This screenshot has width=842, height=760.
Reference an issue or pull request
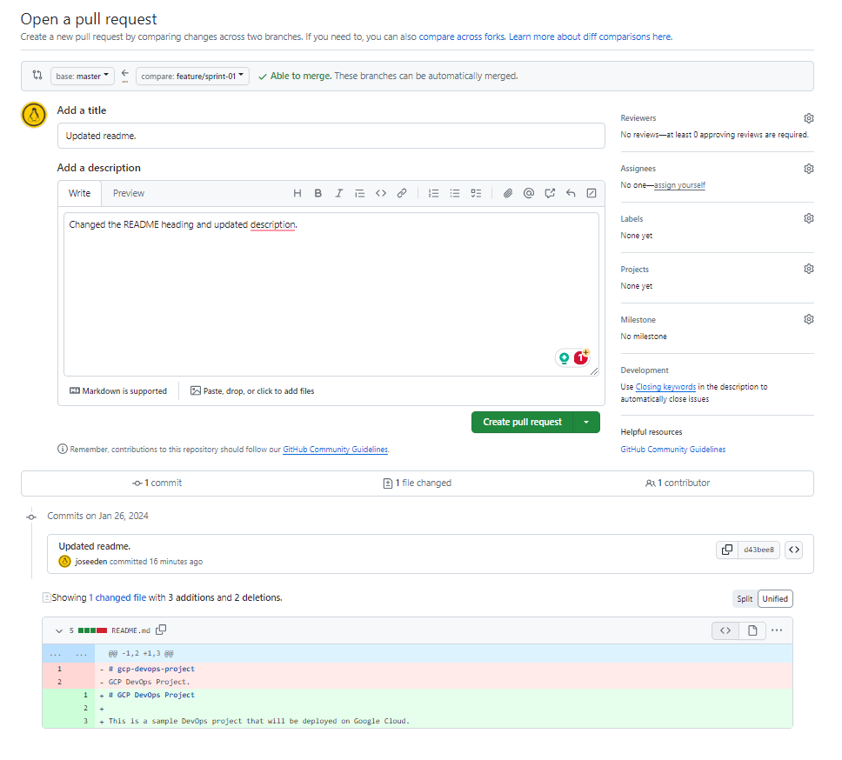(x=550, y=193)
